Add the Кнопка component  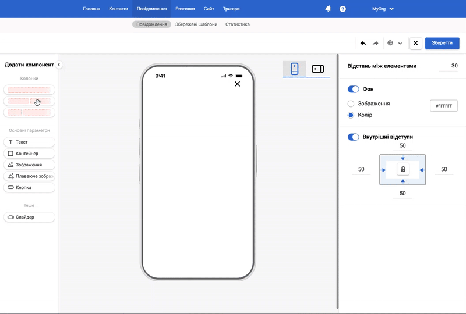tap(29, 188)
